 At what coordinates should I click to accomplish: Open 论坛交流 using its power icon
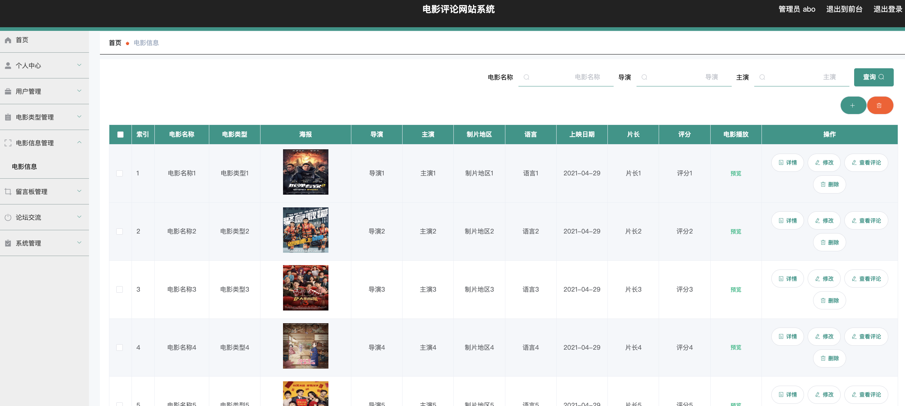click(8, 217)
